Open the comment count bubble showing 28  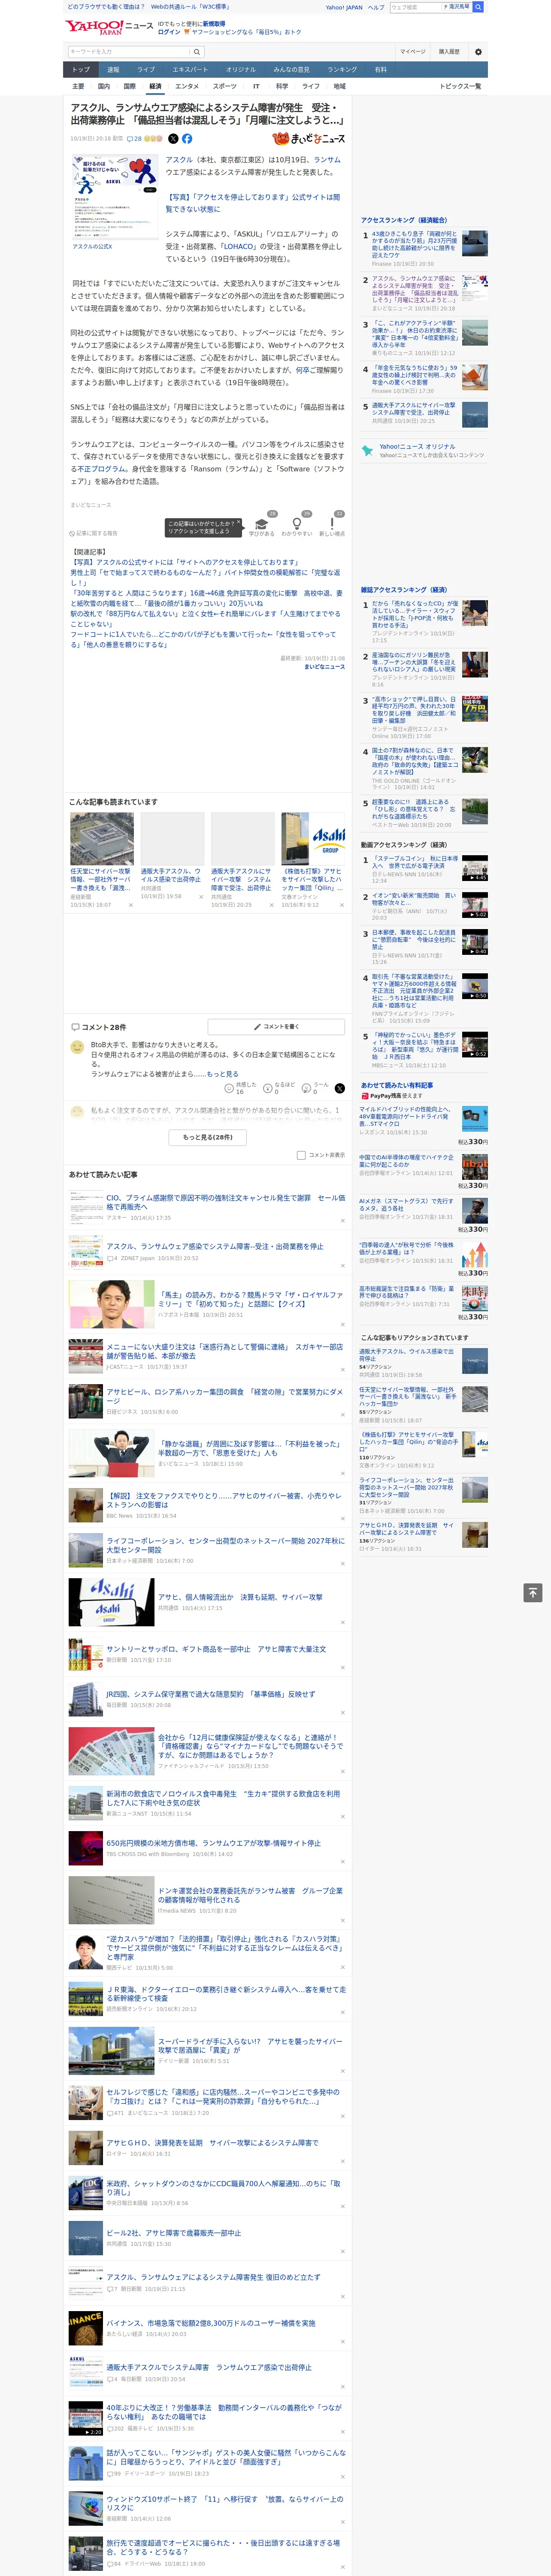click(x=134, y=139)
